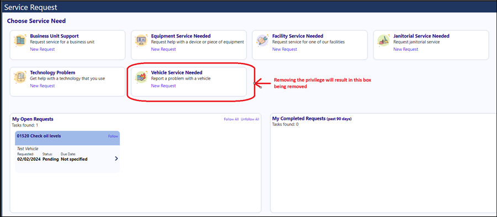Click the Pending status value
This screenshot has height=217, width=497.
[50, 159]
